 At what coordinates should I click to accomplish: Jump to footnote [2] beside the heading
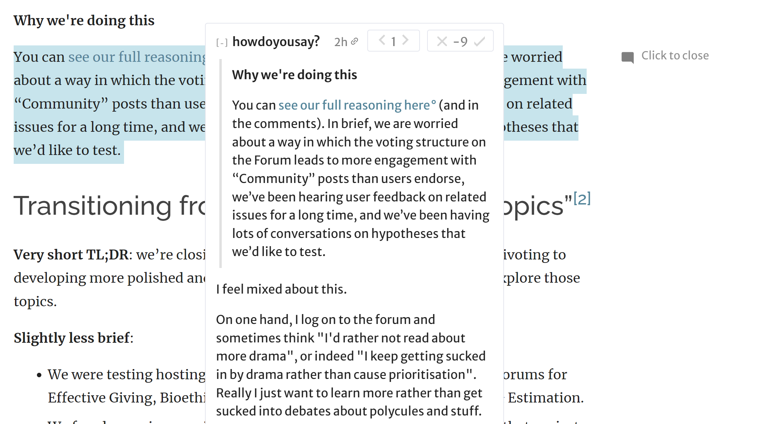coord(582,198)
